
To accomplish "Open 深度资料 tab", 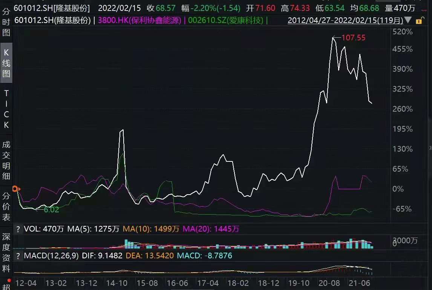I will (x=6, y=252).
